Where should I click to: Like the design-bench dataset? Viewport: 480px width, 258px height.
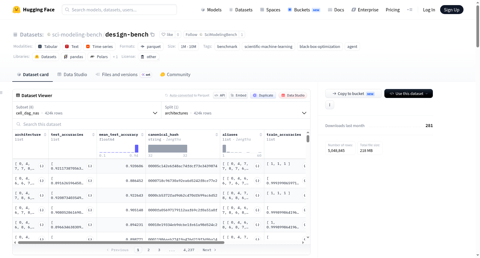167,34
